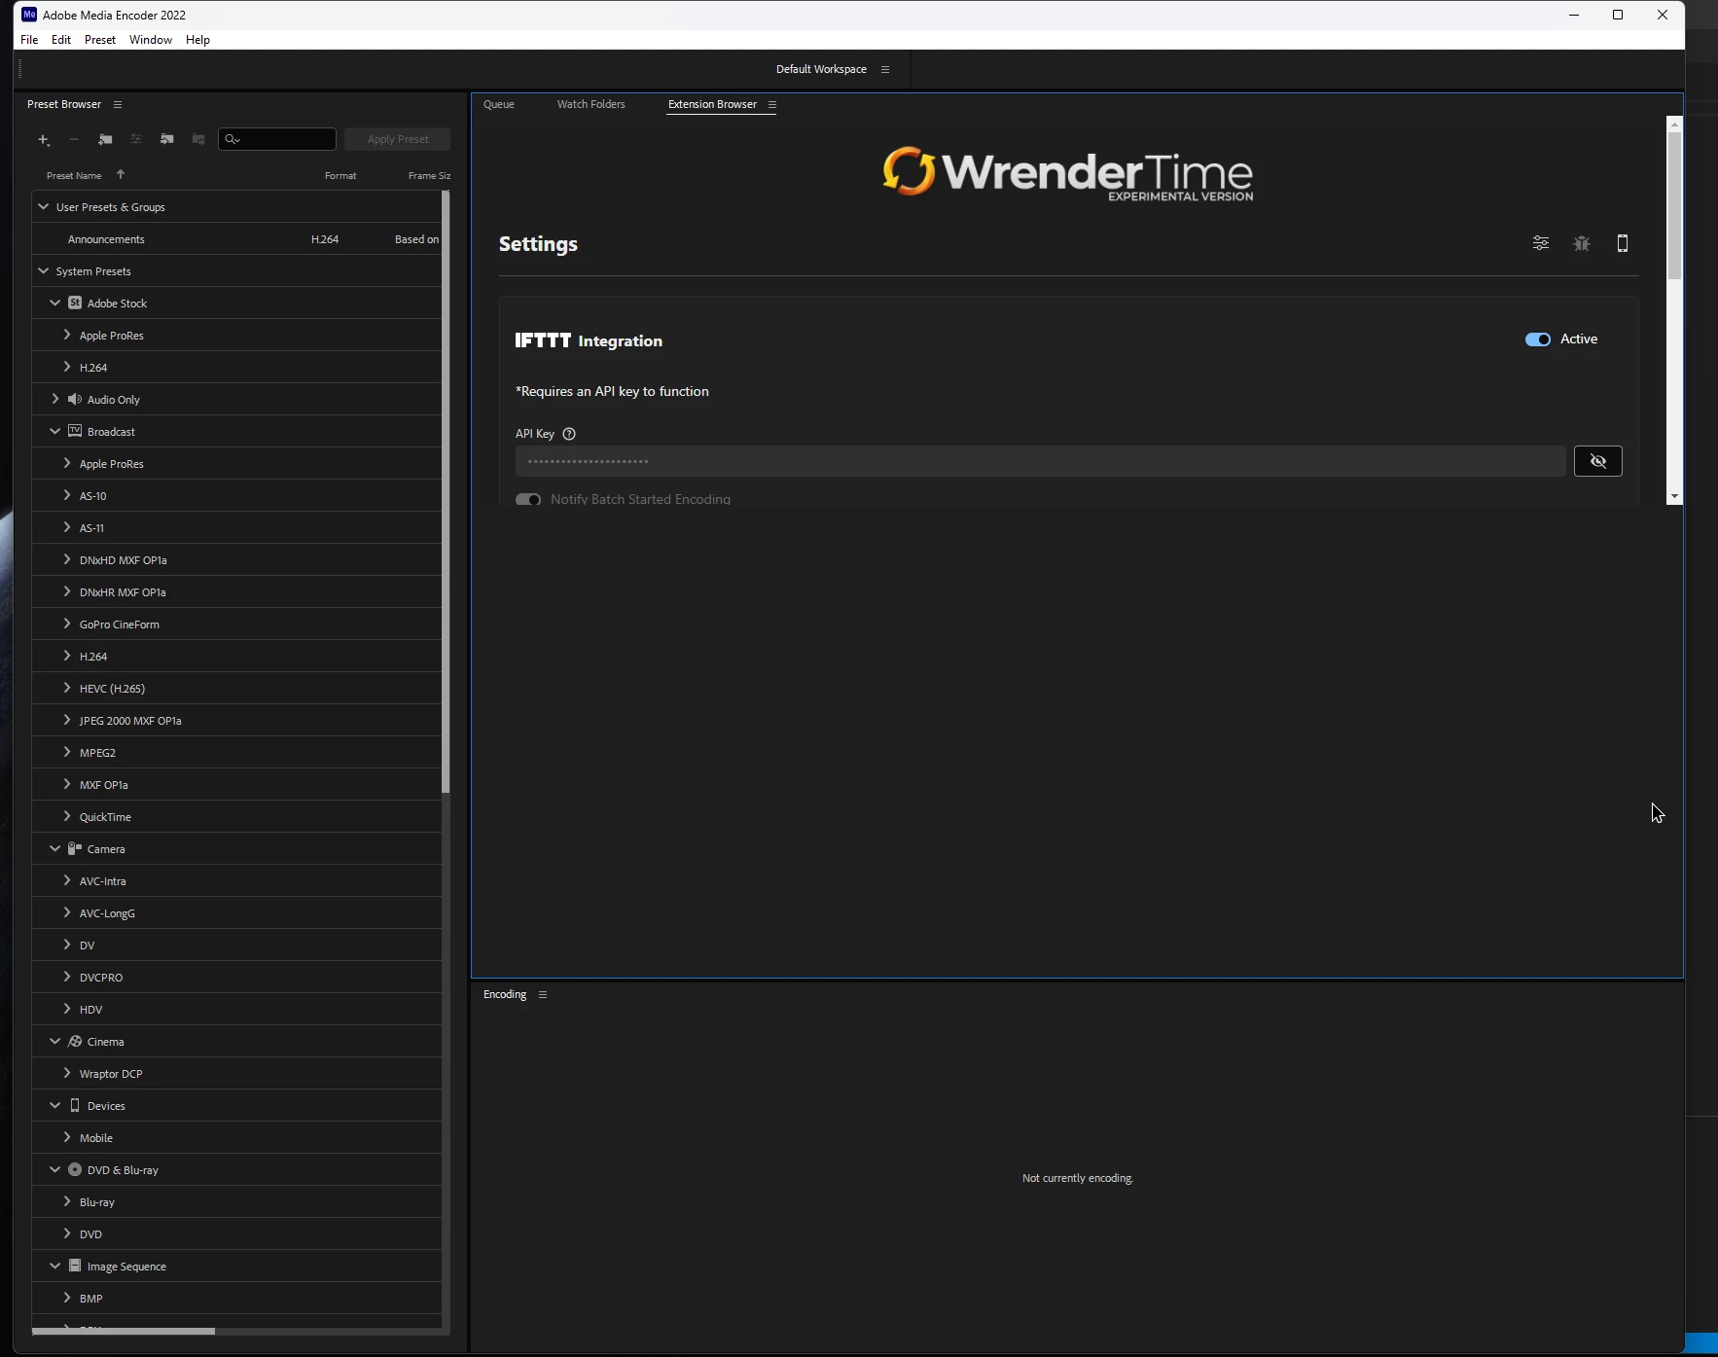Click the Frame Size column header
This screenshot has height=1357, width=1718.
pyautogui.click(x=429, y=175)
